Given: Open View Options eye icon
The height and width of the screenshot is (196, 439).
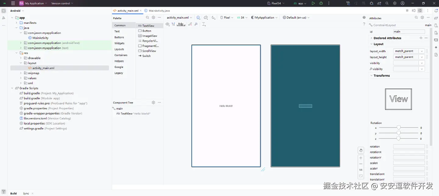Looking at the screenshot, I should click(168, 24).
